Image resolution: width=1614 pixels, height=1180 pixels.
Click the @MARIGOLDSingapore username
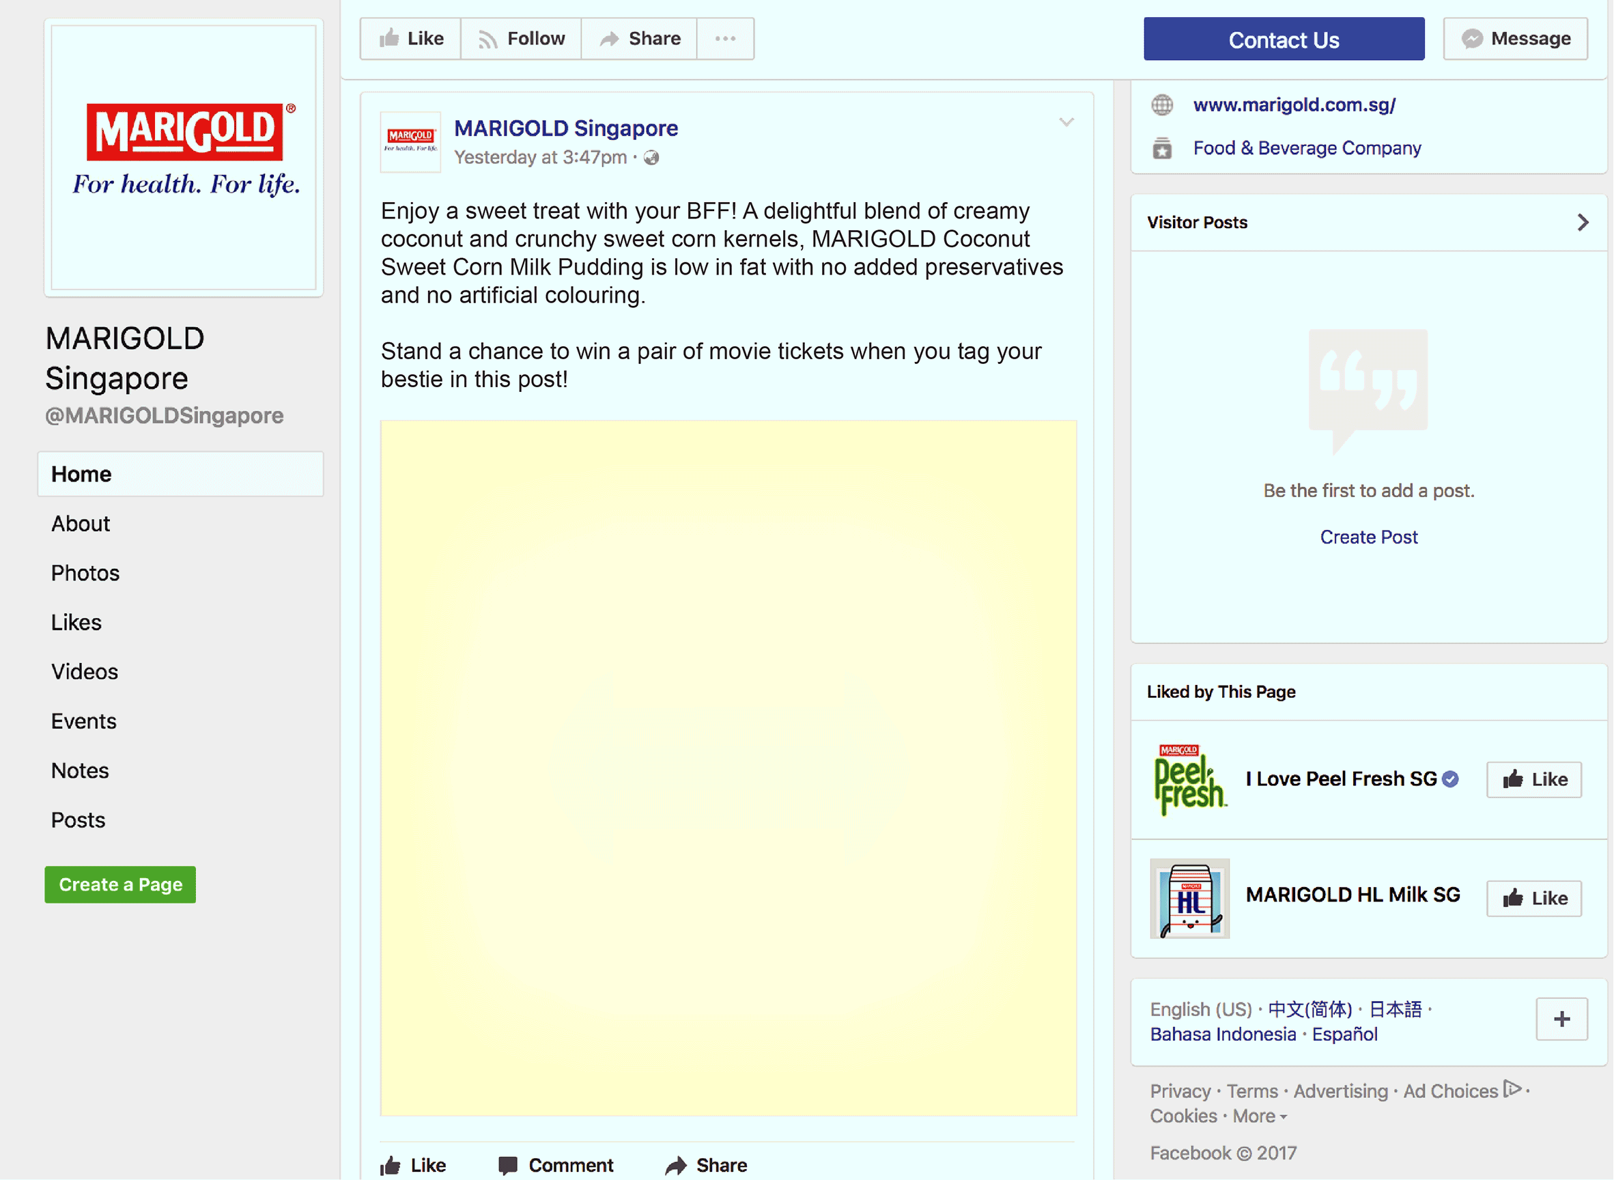pos(165,416)
